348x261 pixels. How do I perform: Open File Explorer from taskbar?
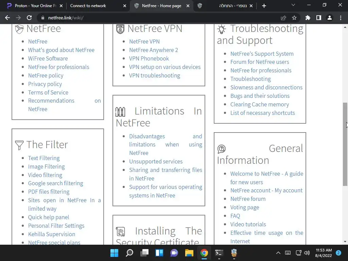coord(189,253)
